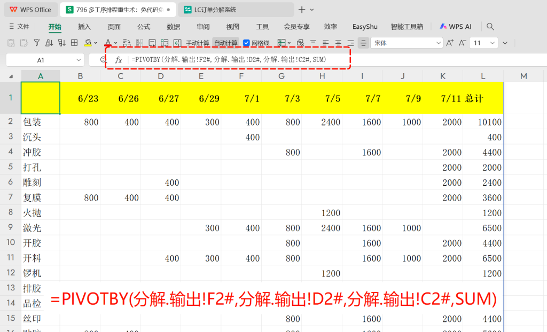This screenshot has height=332, width=547.
Task: Click the fx insert function icon
Action: (x=119, y=60)
